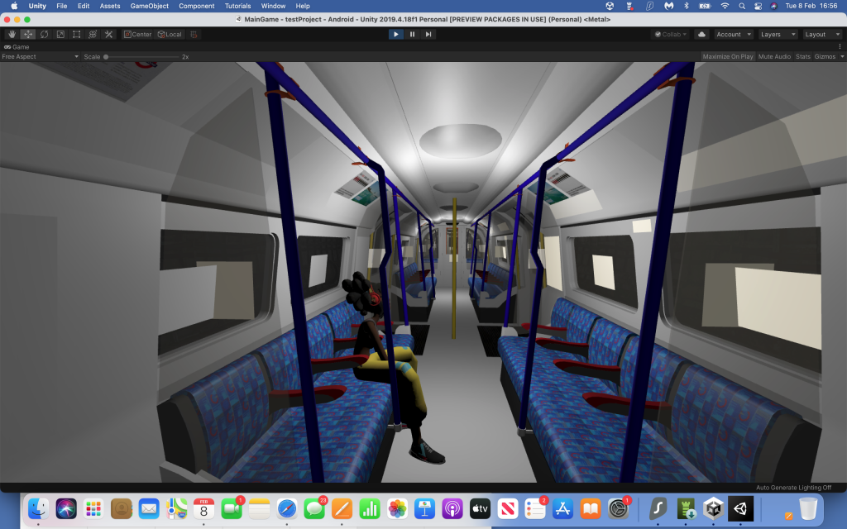Expand the Gizmos dropdown arrow
847x529 pixels.
(842, 57)
